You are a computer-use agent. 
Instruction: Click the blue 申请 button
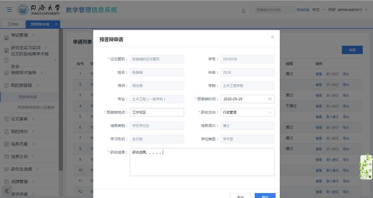(x=352, y=50)
